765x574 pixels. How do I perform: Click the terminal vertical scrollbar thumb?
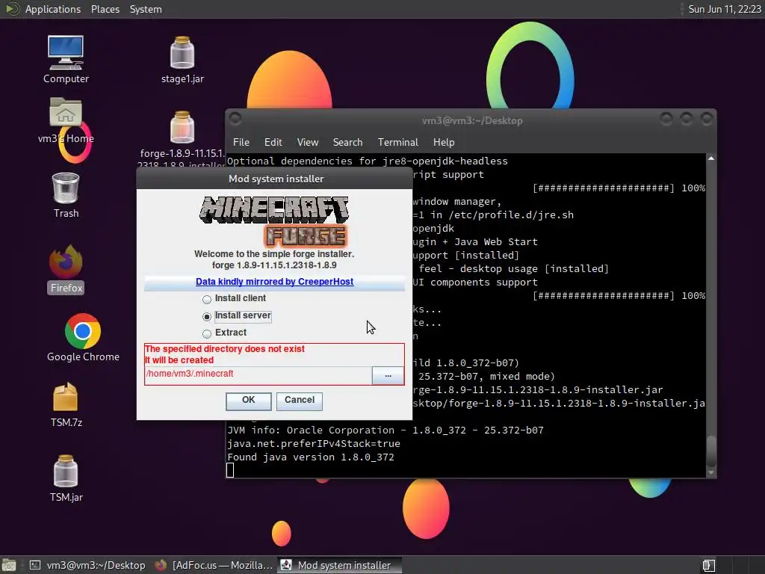[x=711, y=451]
